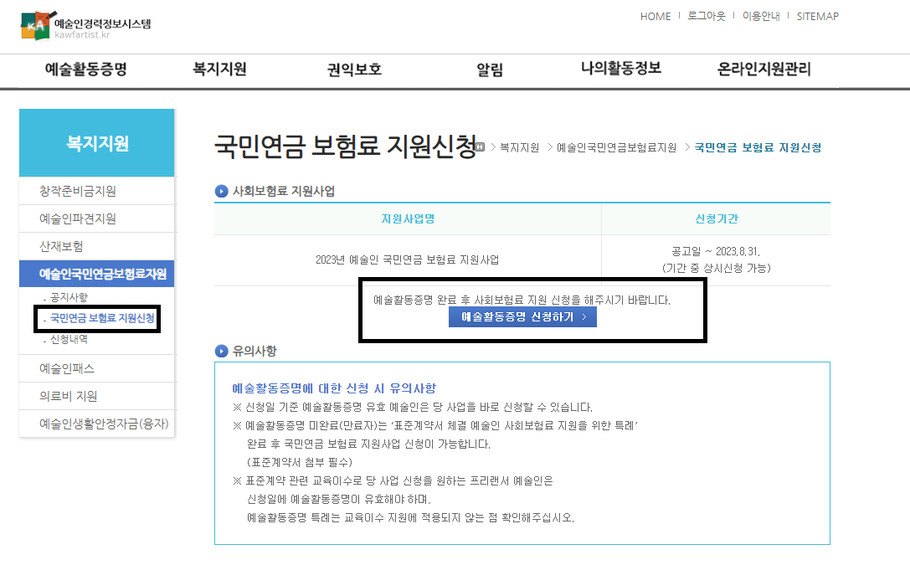
Task: Select 권익보호 from the top navigation
Action: coord(352,70)
